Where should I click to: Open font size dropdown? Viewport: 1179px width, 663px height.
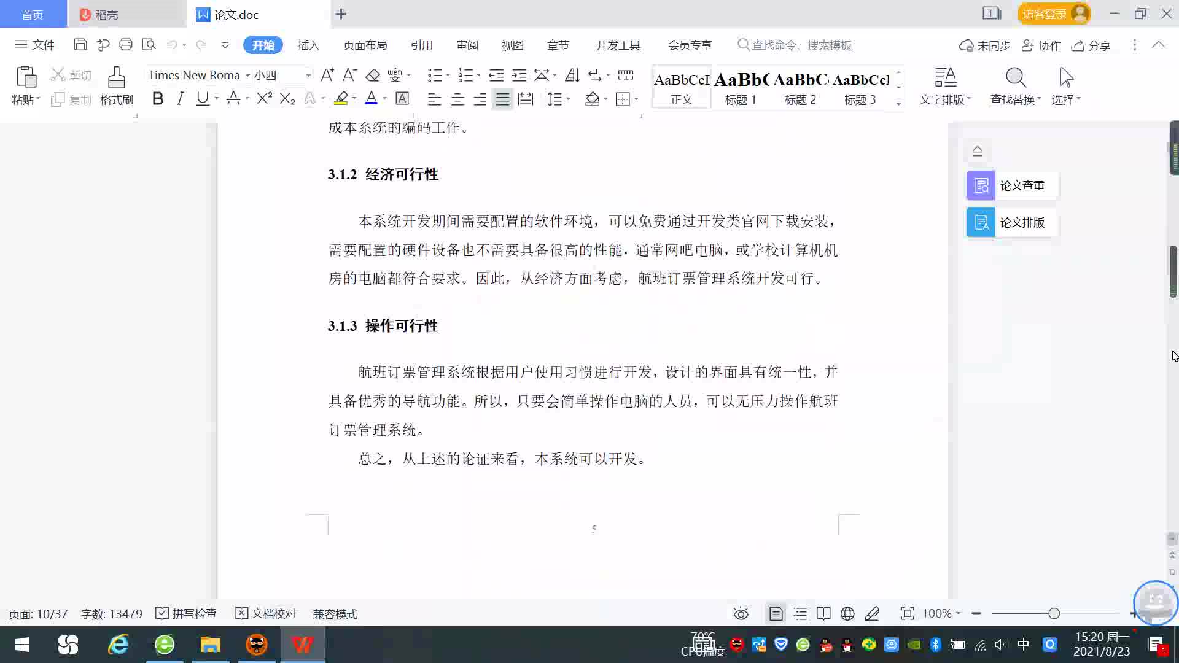coord(308,75)
